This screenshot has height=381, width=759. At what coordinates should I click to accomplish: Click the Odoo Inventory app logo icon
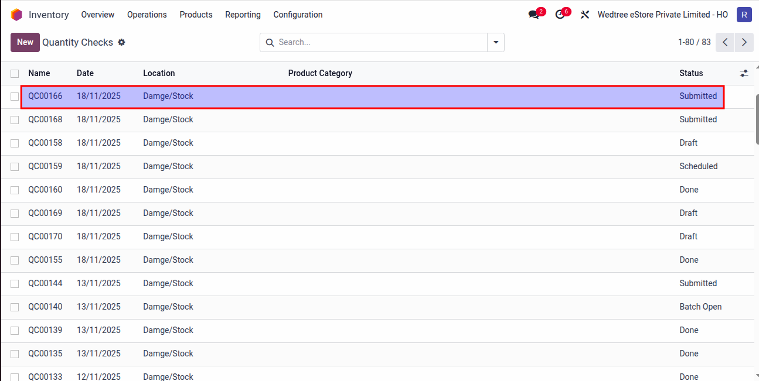pyautogui.click(x=16, y=15)
